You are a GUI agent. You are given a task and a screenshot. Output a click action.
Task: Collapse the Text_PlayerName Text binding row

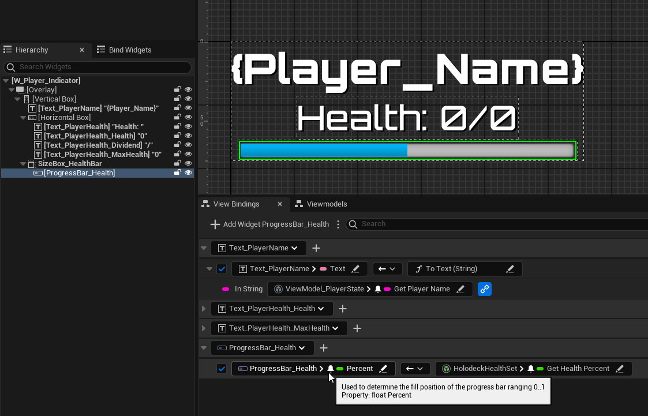(209, 269)
